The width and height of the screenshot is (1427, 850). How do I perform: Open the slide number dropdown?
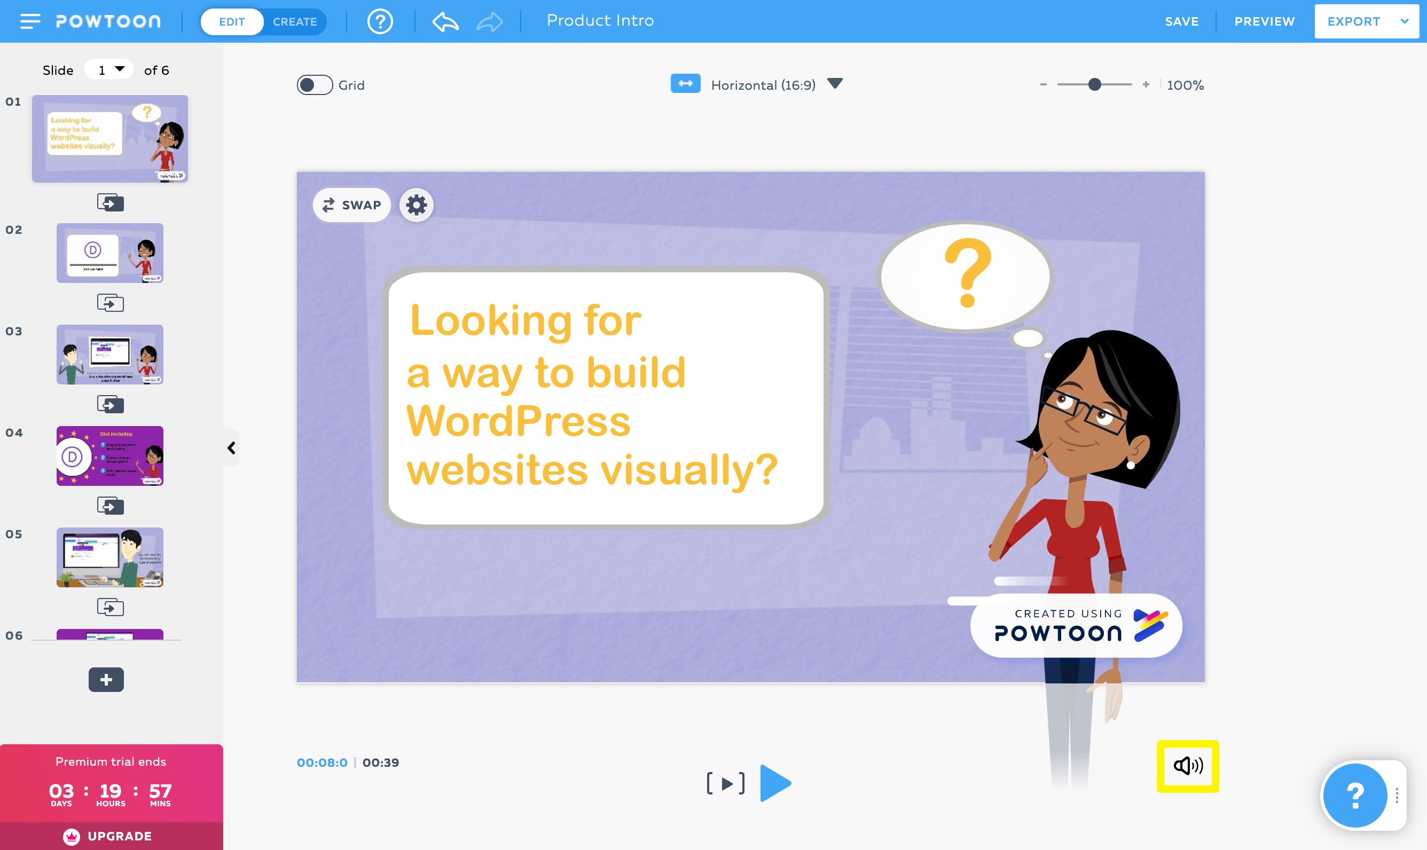point(109,69)
